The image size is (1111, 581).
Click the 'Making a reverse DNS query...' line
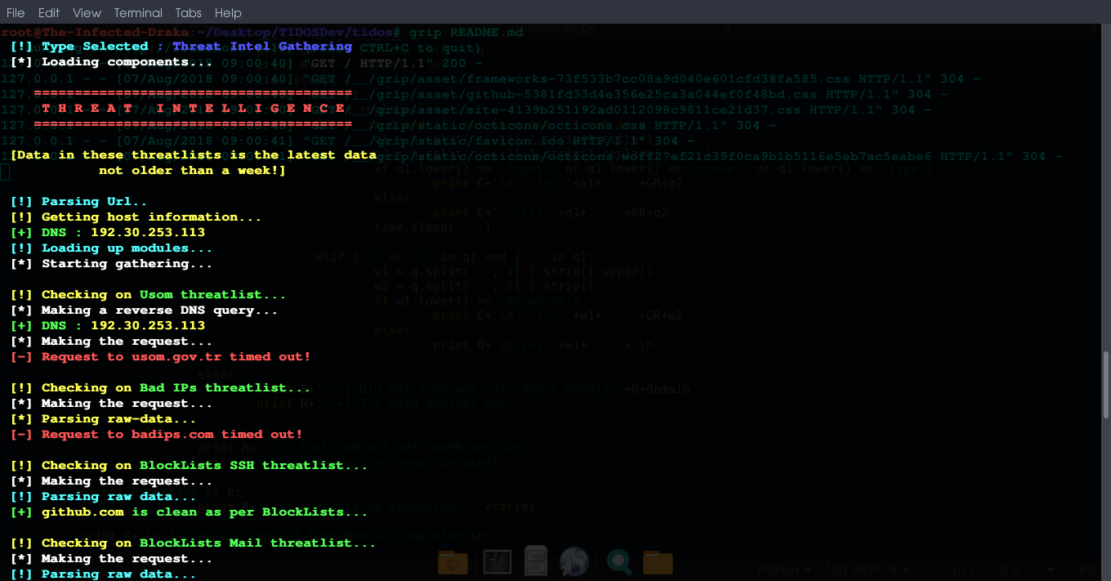[145, 311]
